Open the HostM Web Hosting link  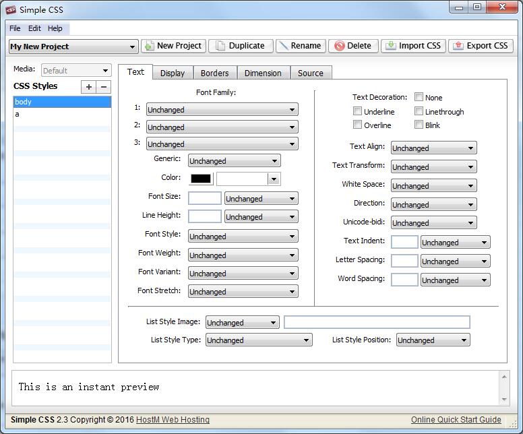(x=173, y=420)
